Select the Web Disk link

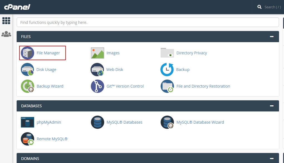(115, 70)
